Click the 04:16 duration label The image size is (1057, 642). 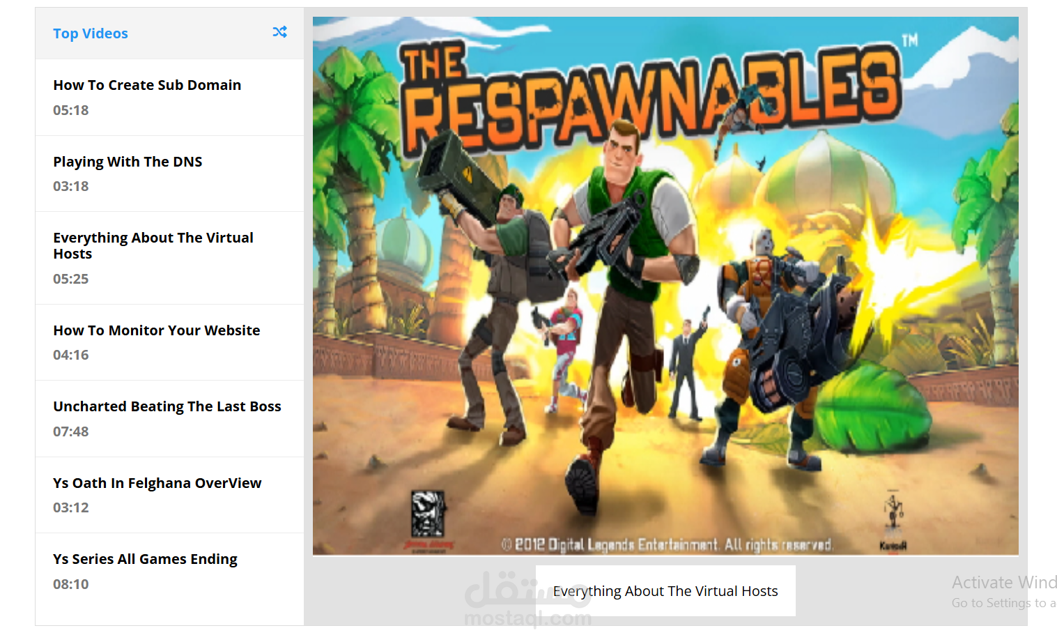[71, 355]
